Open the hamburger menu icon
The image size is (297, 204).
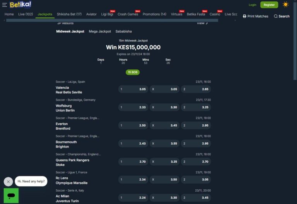tap(5, 5)
